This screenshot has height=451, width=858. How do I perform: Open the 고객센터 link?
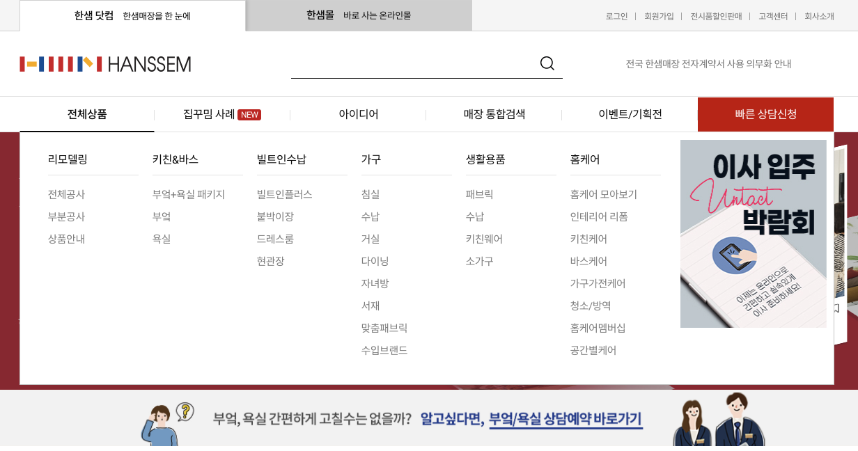point(773,16)
